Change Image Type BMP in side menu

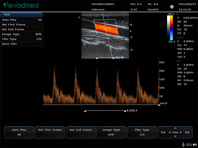[x=22, y=34]
